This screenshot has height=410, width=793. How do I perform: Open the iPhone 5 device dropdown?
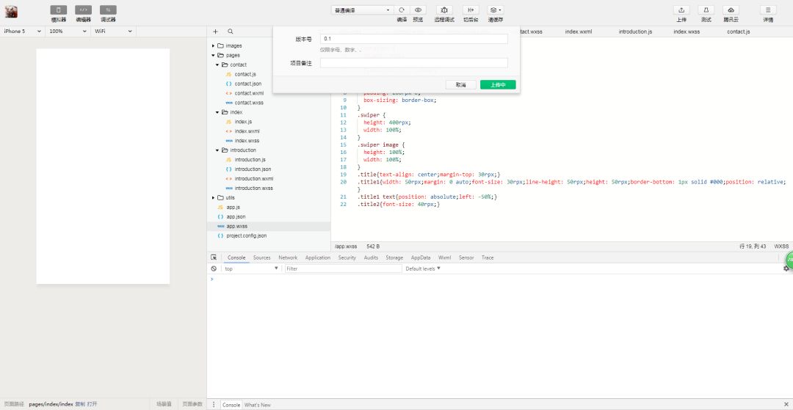tap(22, 32)
